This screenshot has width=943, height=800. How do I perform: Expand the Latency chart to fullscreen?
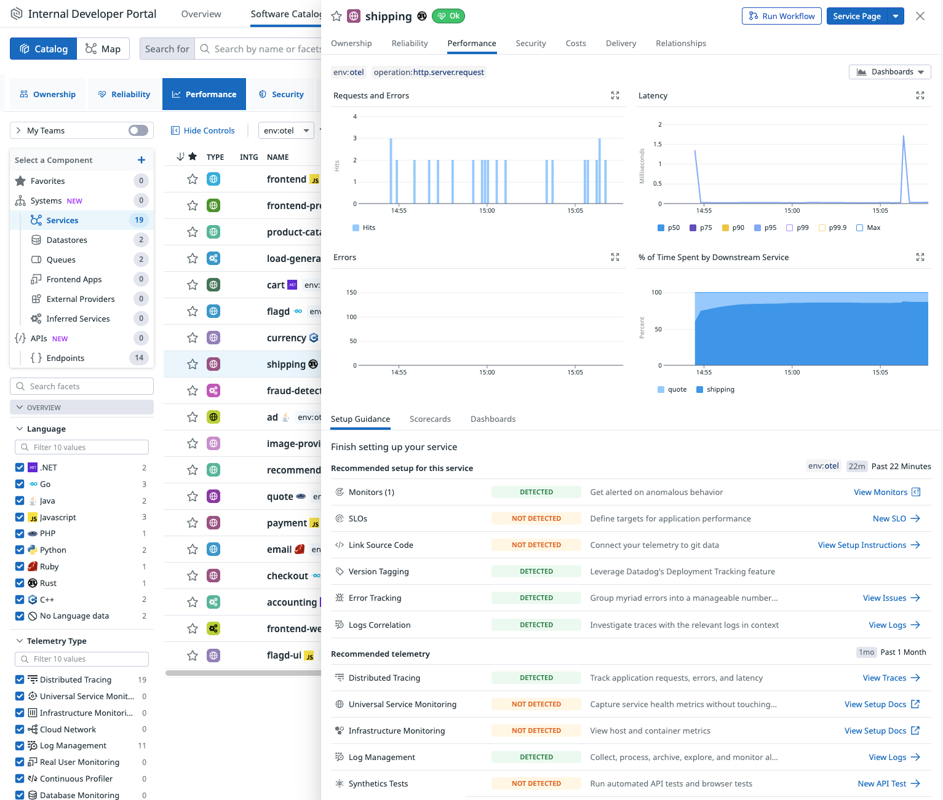click(x=920, y=95)
